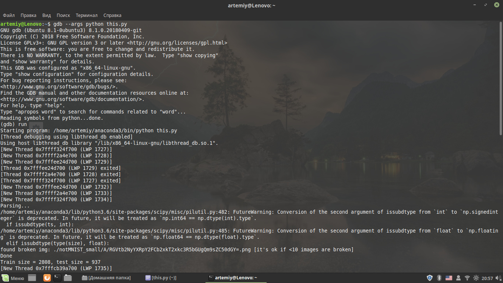Launch Firefox from the panel
Screen dimensions: 503x283
tap(47, 278)
